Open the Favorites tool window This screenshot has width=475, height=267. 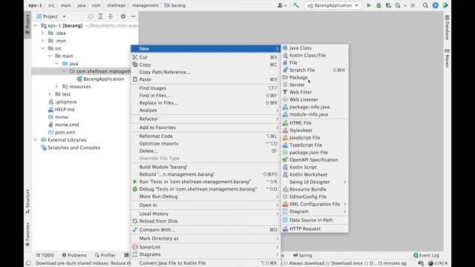click(27, 234)
